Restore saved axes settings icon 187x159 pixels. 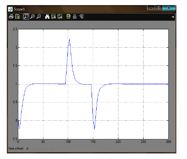tap(60, 17)
